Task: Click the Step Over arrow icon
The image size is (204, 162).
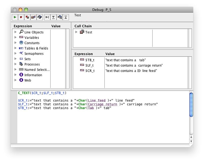Action: 47,17
